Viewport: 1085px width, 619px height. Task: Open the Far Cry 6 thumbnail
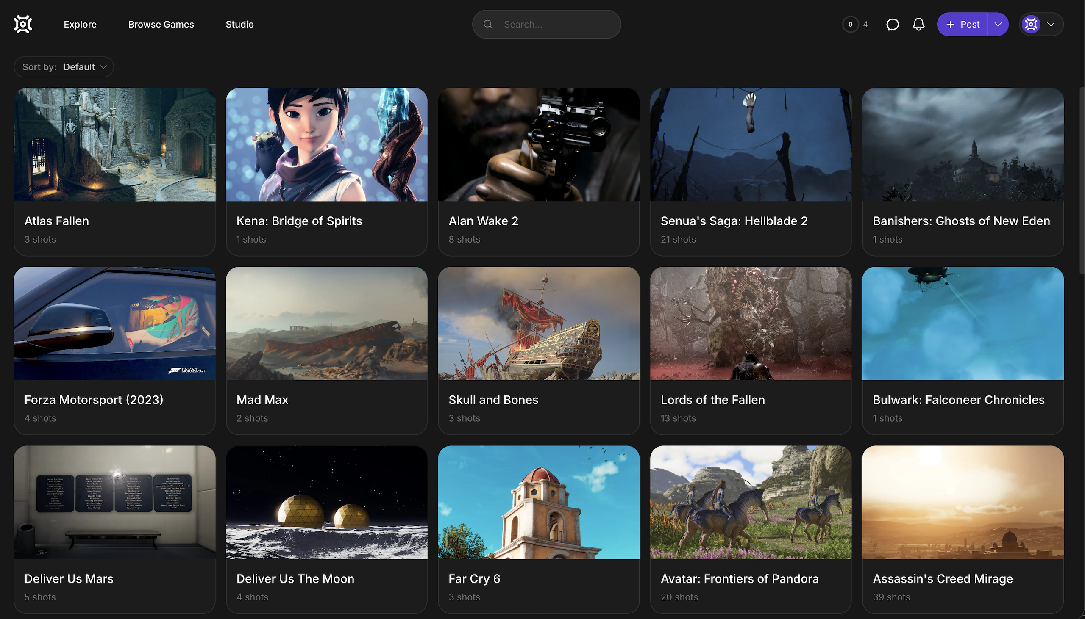539,502
